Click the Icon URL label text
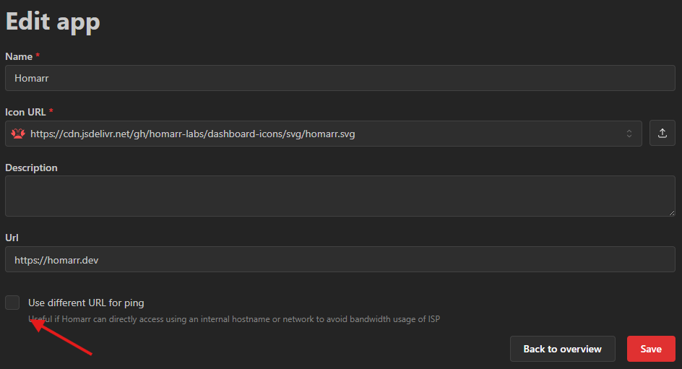The image size is (682, 369). (x=25, y=112)
